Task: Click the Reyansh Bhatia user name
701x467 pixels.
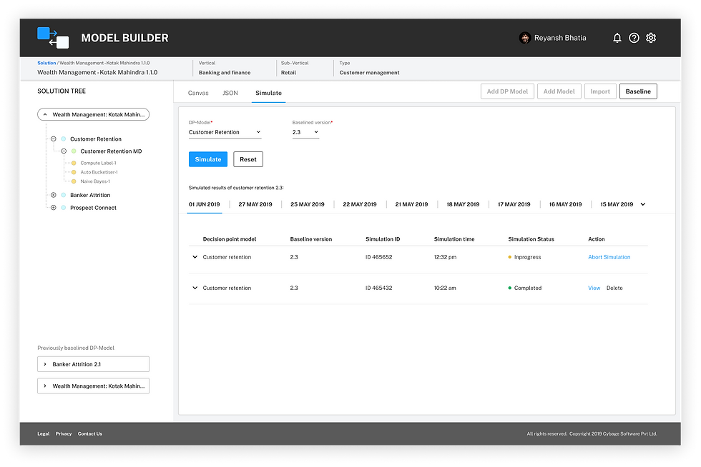Action: 560,38
